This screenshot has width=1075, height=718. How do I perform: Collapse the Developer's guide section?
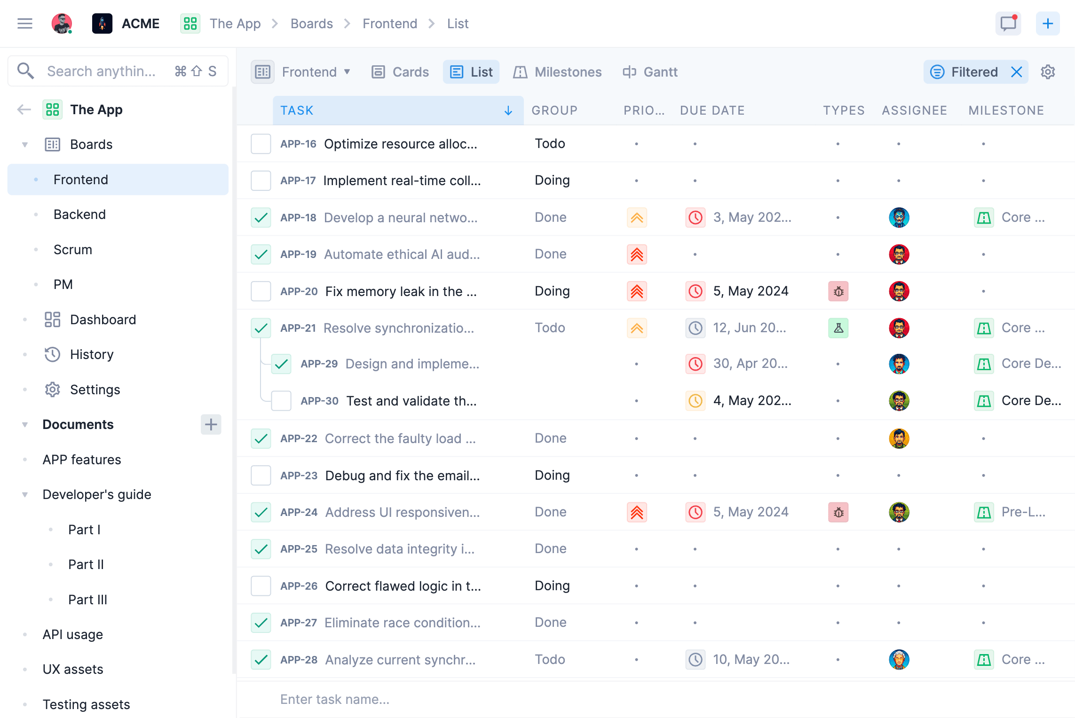click(24, 494)
